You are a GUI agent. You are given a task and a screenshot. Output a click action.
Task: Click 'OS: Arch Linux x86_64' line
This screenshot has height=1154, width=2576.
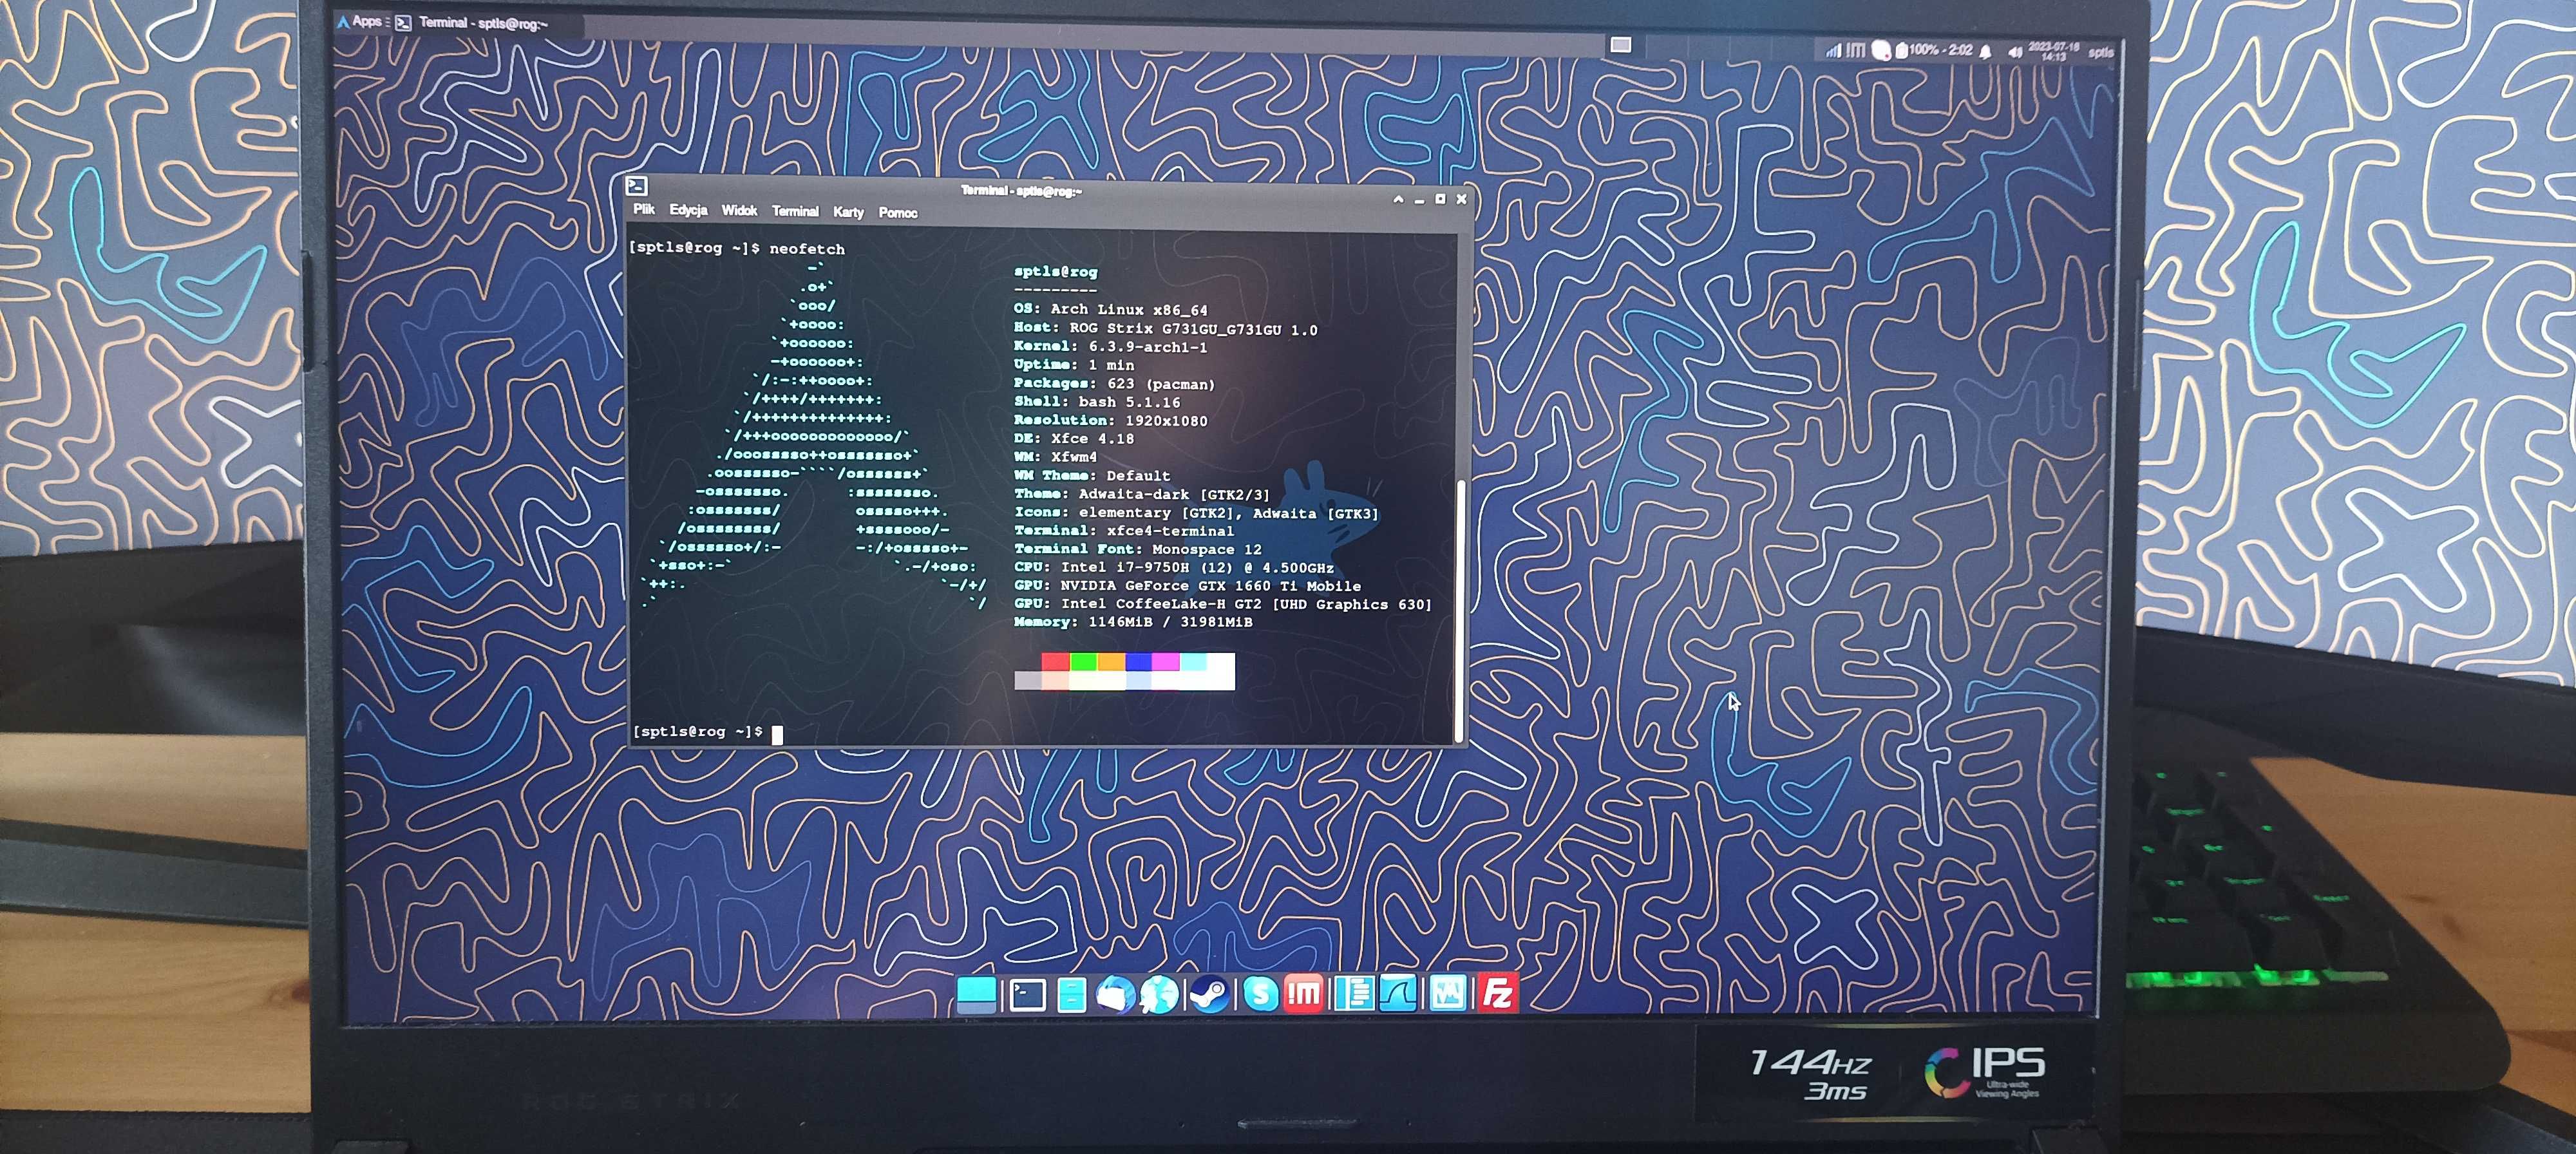click(x=1110, y=310)
